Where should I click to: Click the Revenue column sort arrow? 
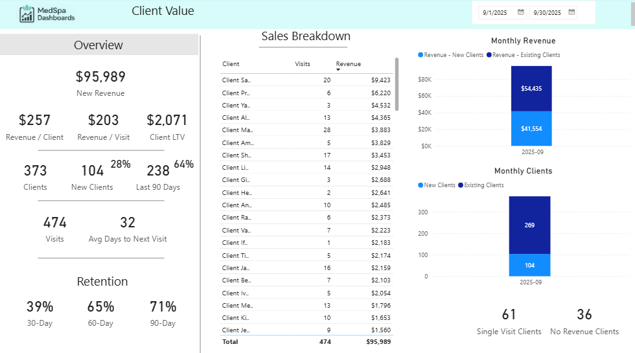[338, 69]
